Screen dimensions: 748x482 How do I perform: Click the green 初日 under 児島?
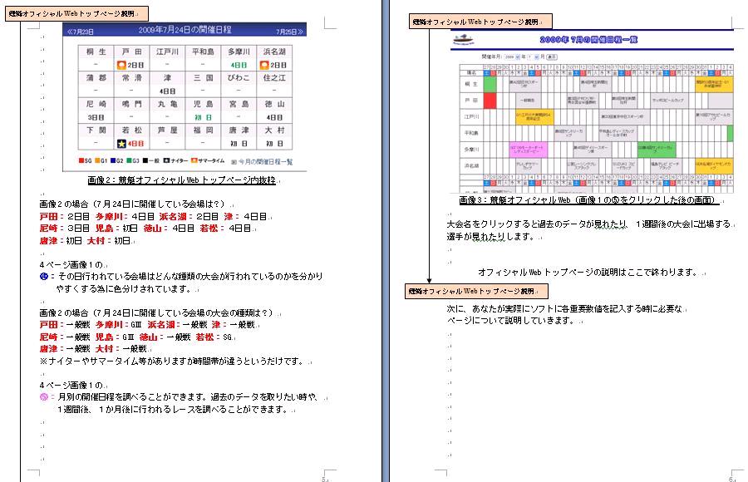pyautogui.click(x=203, y=117)
